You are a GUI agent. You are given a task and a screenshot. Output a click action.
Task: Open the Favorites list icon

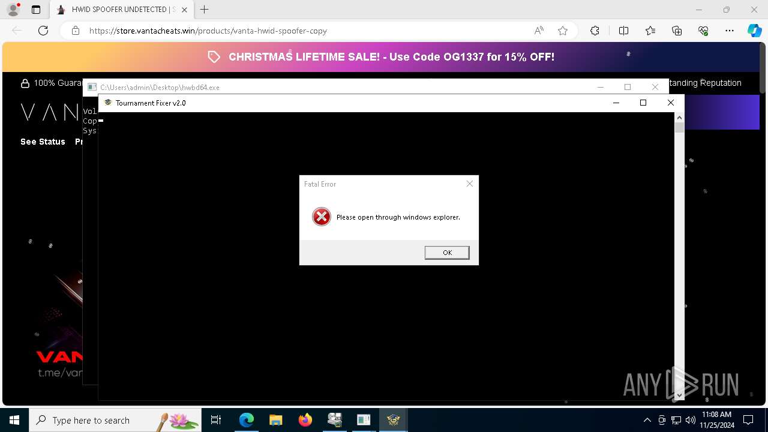click(x=650, y=31)
